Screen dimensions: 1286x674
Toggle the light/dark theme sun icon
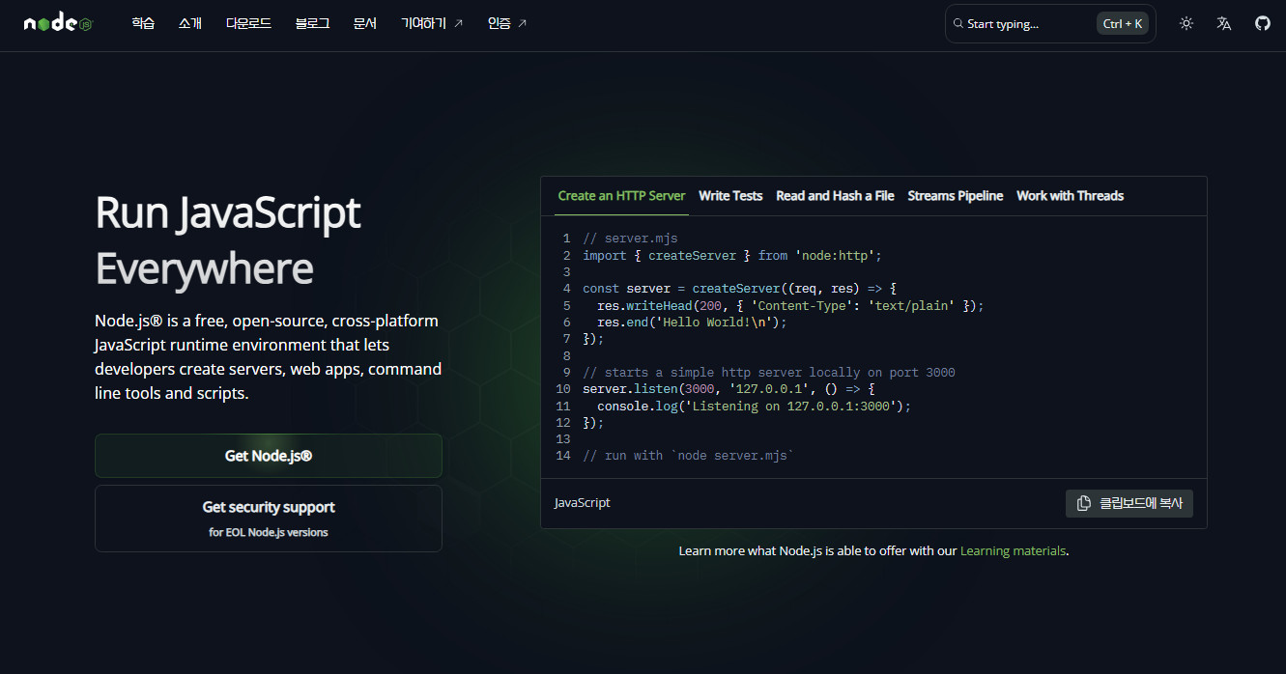pyautogui.click(x=1186, y=23)
